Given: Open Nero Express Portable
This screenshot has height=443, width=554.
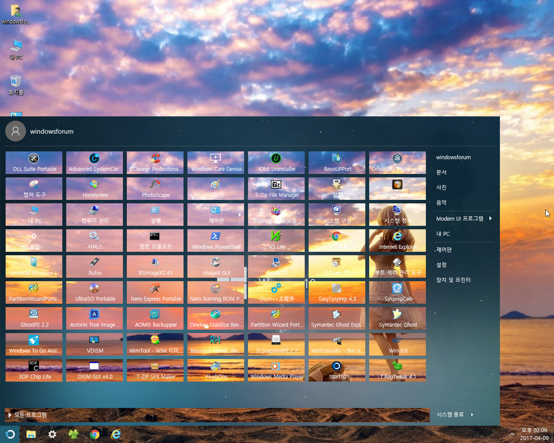Looking at the screenshot, I should coord(155,292).
